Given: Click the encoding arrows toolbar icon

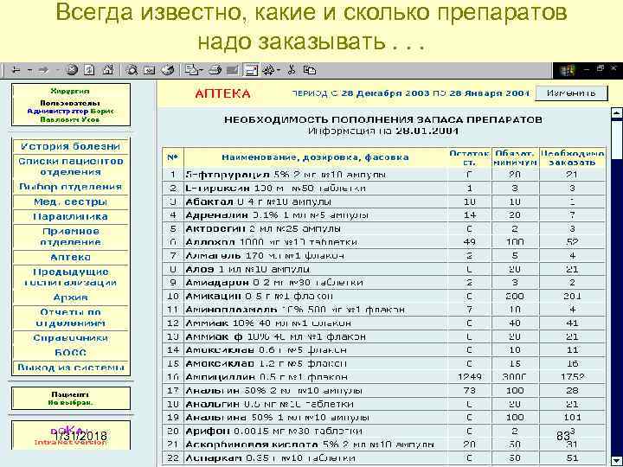Looking at the screenshot, I should 268,70.
